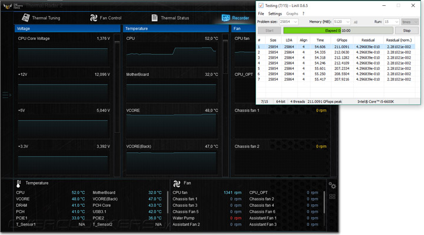Image resolution: width=424 pixels, height=235 pixels.
Task: Select LinX result row 7 with 207.9216 GFlops
Action: click(x=336, y=79)
